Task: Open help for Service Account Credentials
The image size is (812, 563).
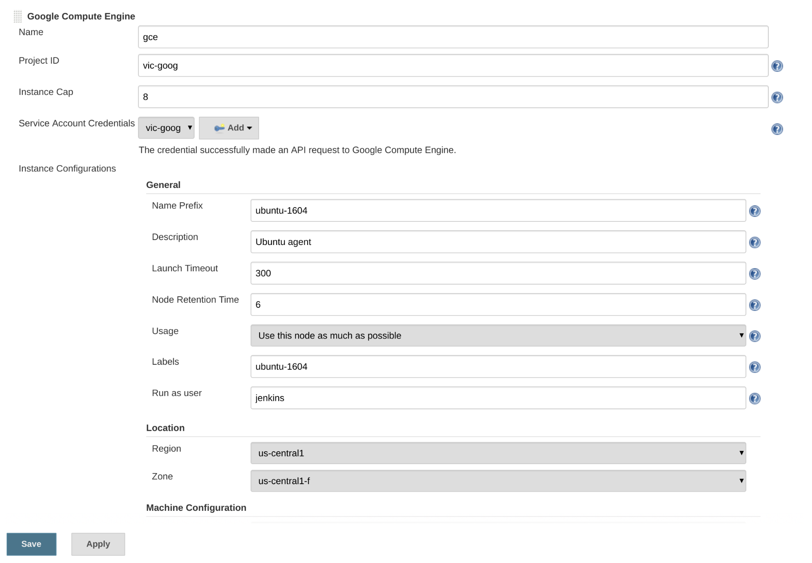Action: 777,129
